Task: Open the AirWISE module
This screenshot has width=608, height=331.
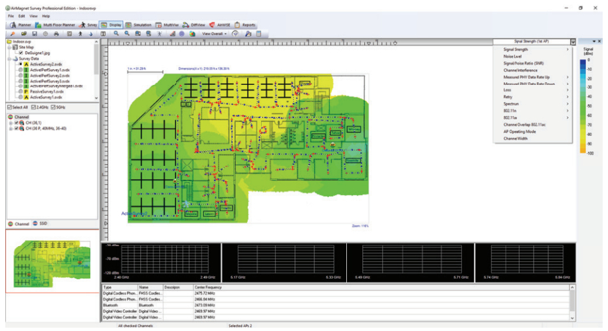Action: point(219,25)
